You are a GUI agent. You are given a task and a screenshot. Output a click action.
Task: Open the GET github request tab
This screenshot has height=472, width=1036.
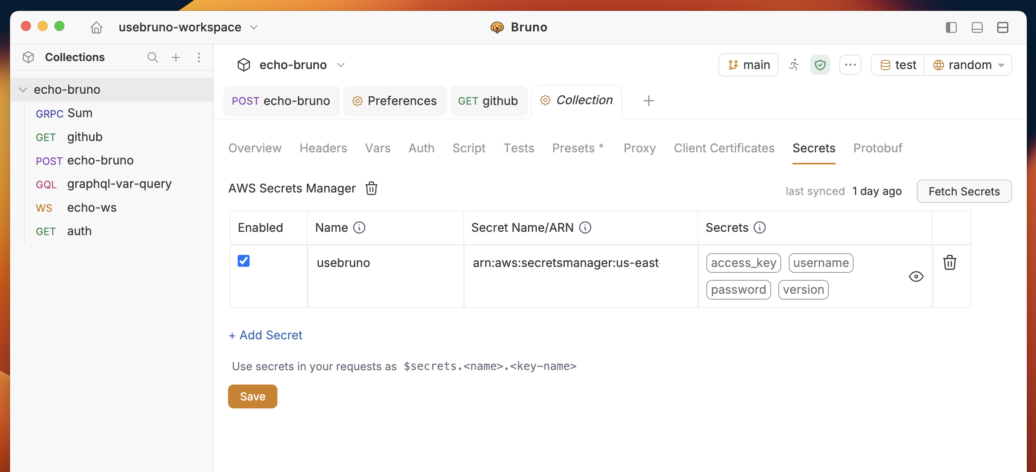click(x=488, y=101)
